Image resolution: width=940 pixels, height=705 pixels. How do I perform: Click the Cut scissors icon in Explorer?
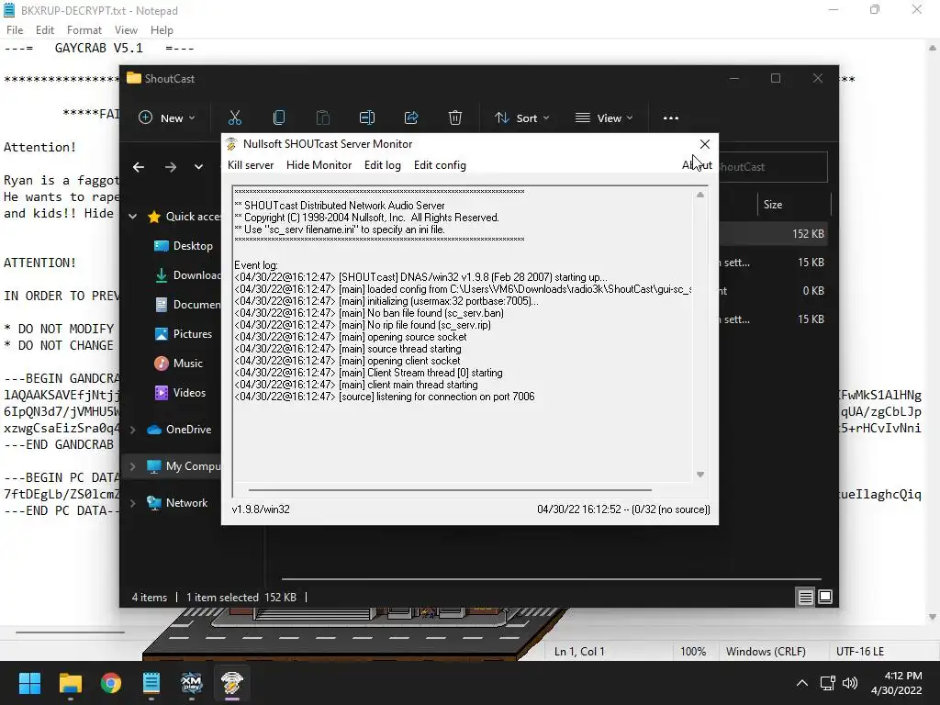click(234, 118)
